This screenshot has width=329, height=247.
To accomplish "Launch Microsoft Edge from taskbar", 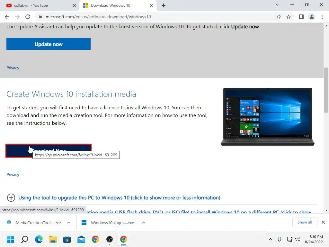I will pyautogui.click(x=39, y=239).
